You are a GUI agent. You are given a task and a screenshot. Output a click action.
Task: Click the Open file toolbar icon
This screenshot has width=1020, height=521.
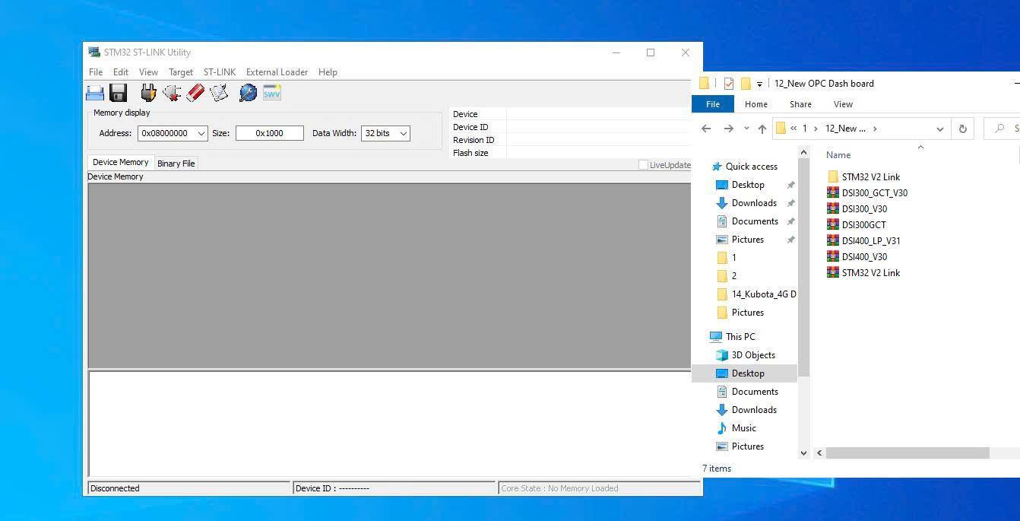(x=95, y=93)
